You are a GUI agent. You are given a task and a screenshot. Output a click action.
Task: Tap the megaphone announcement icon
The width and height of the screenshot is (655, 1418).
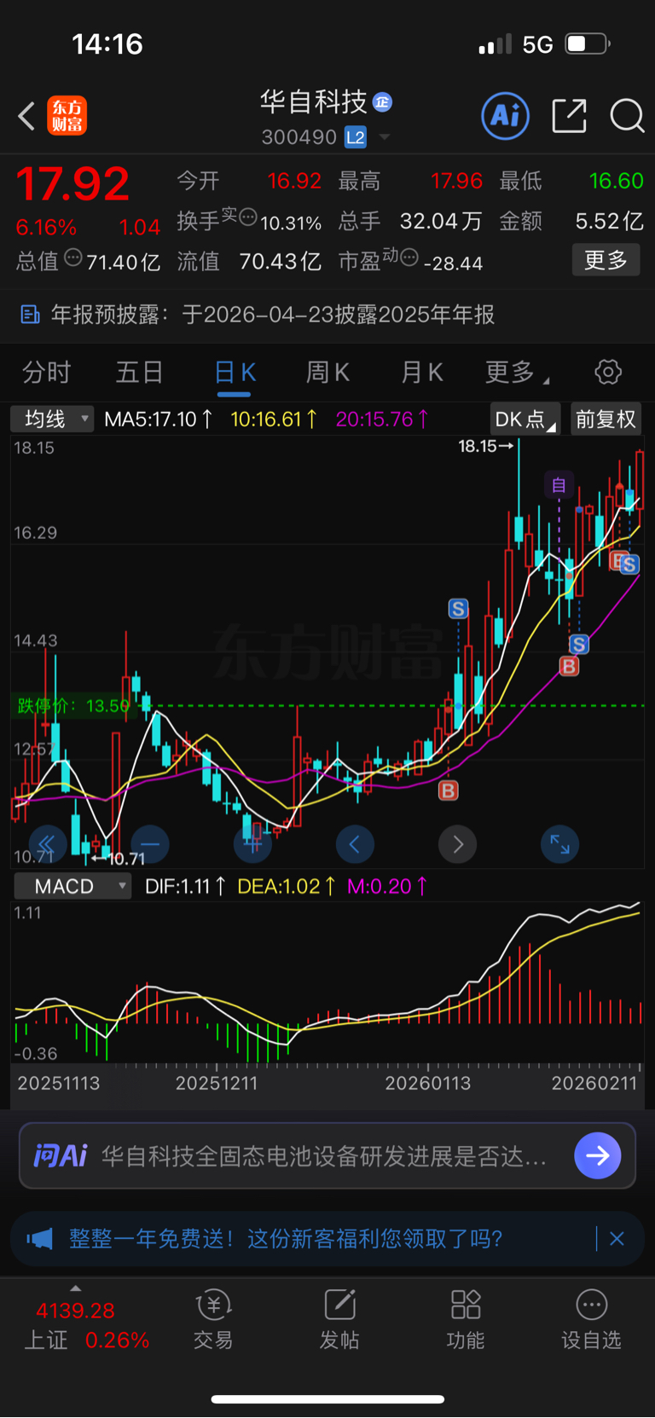coord(39,1238)
